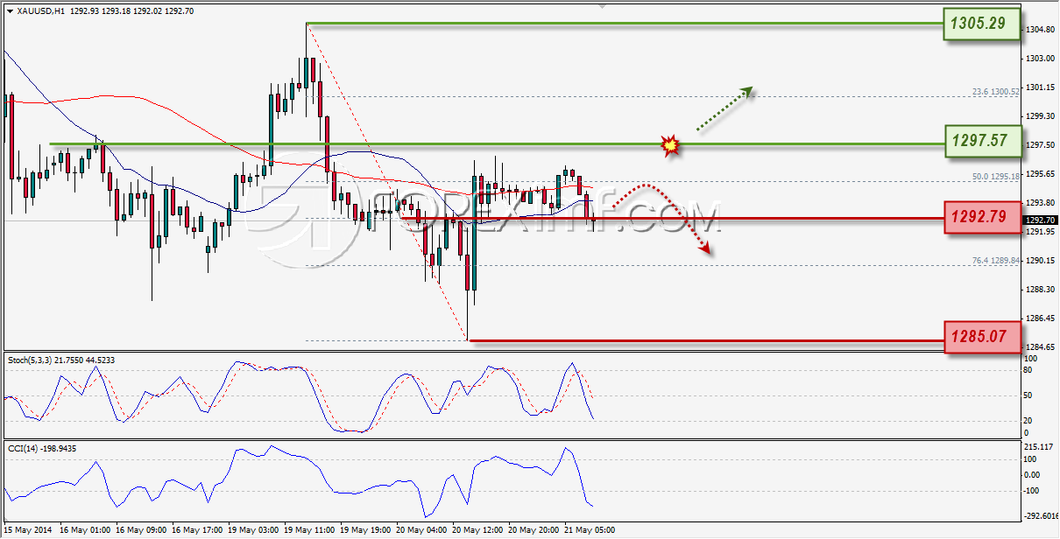Select the 1292.79 red price label

[x=982, y=215]
